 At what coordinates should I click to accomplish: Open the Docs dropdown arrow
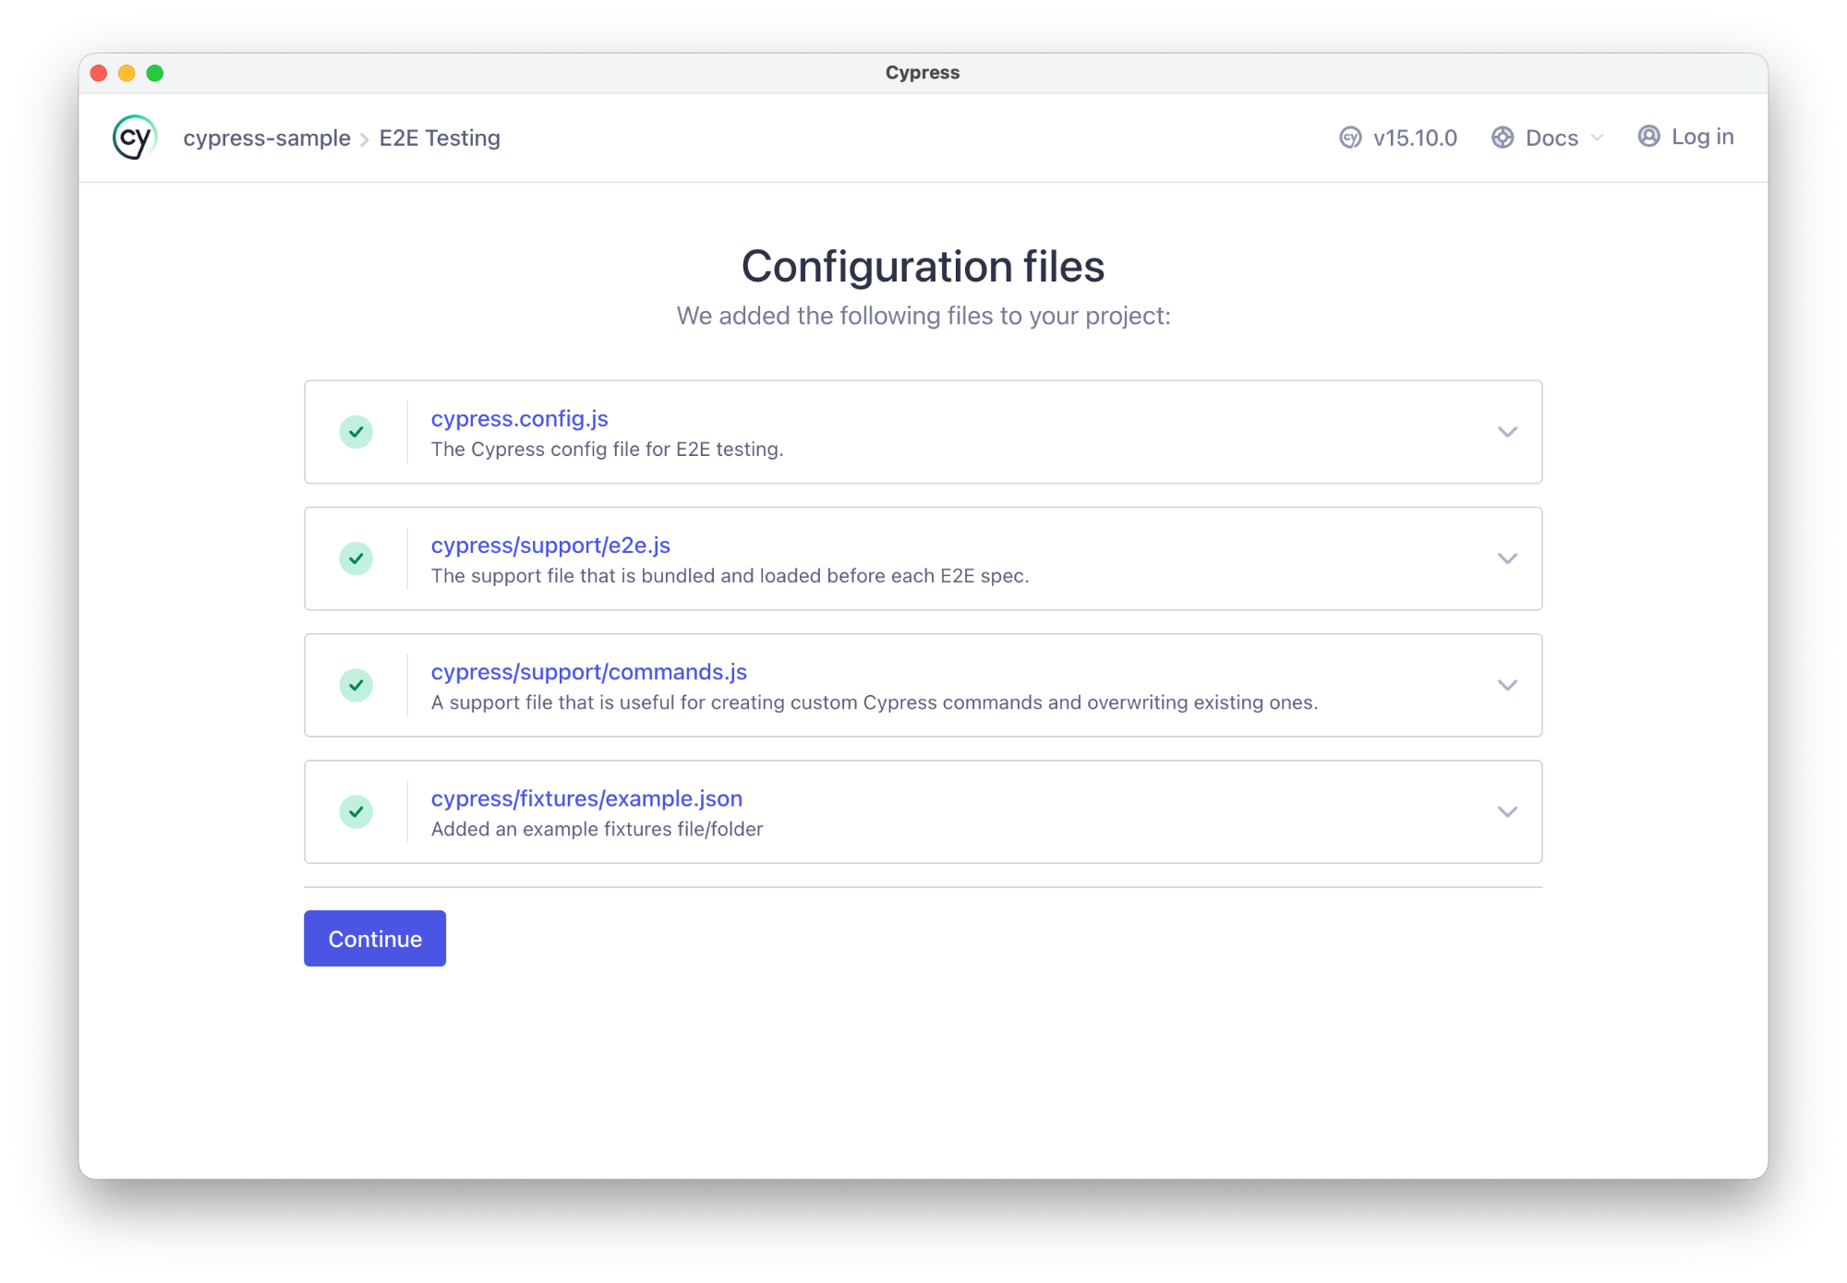tap(1597, 138)
